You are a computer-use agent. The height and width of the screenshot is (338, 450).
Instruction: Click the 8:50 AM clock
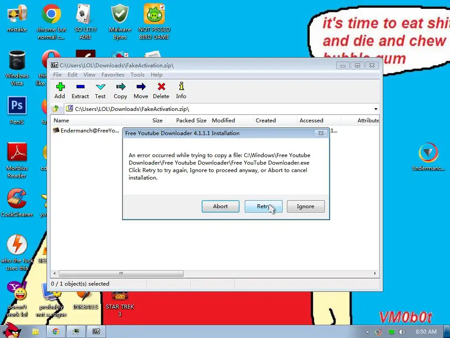pos(426,332)
